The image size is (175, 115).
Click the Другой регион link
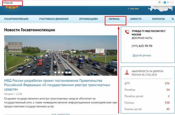pyautogui.click(x=142, y=55)
